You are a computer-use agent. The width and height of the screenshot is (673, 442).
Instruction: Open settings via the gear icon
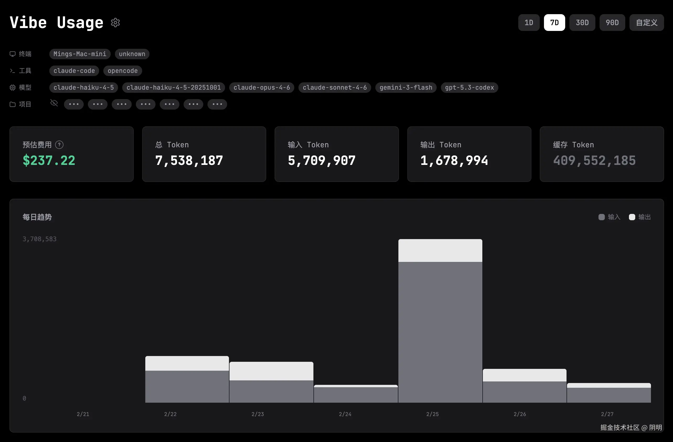click(115, 23)
